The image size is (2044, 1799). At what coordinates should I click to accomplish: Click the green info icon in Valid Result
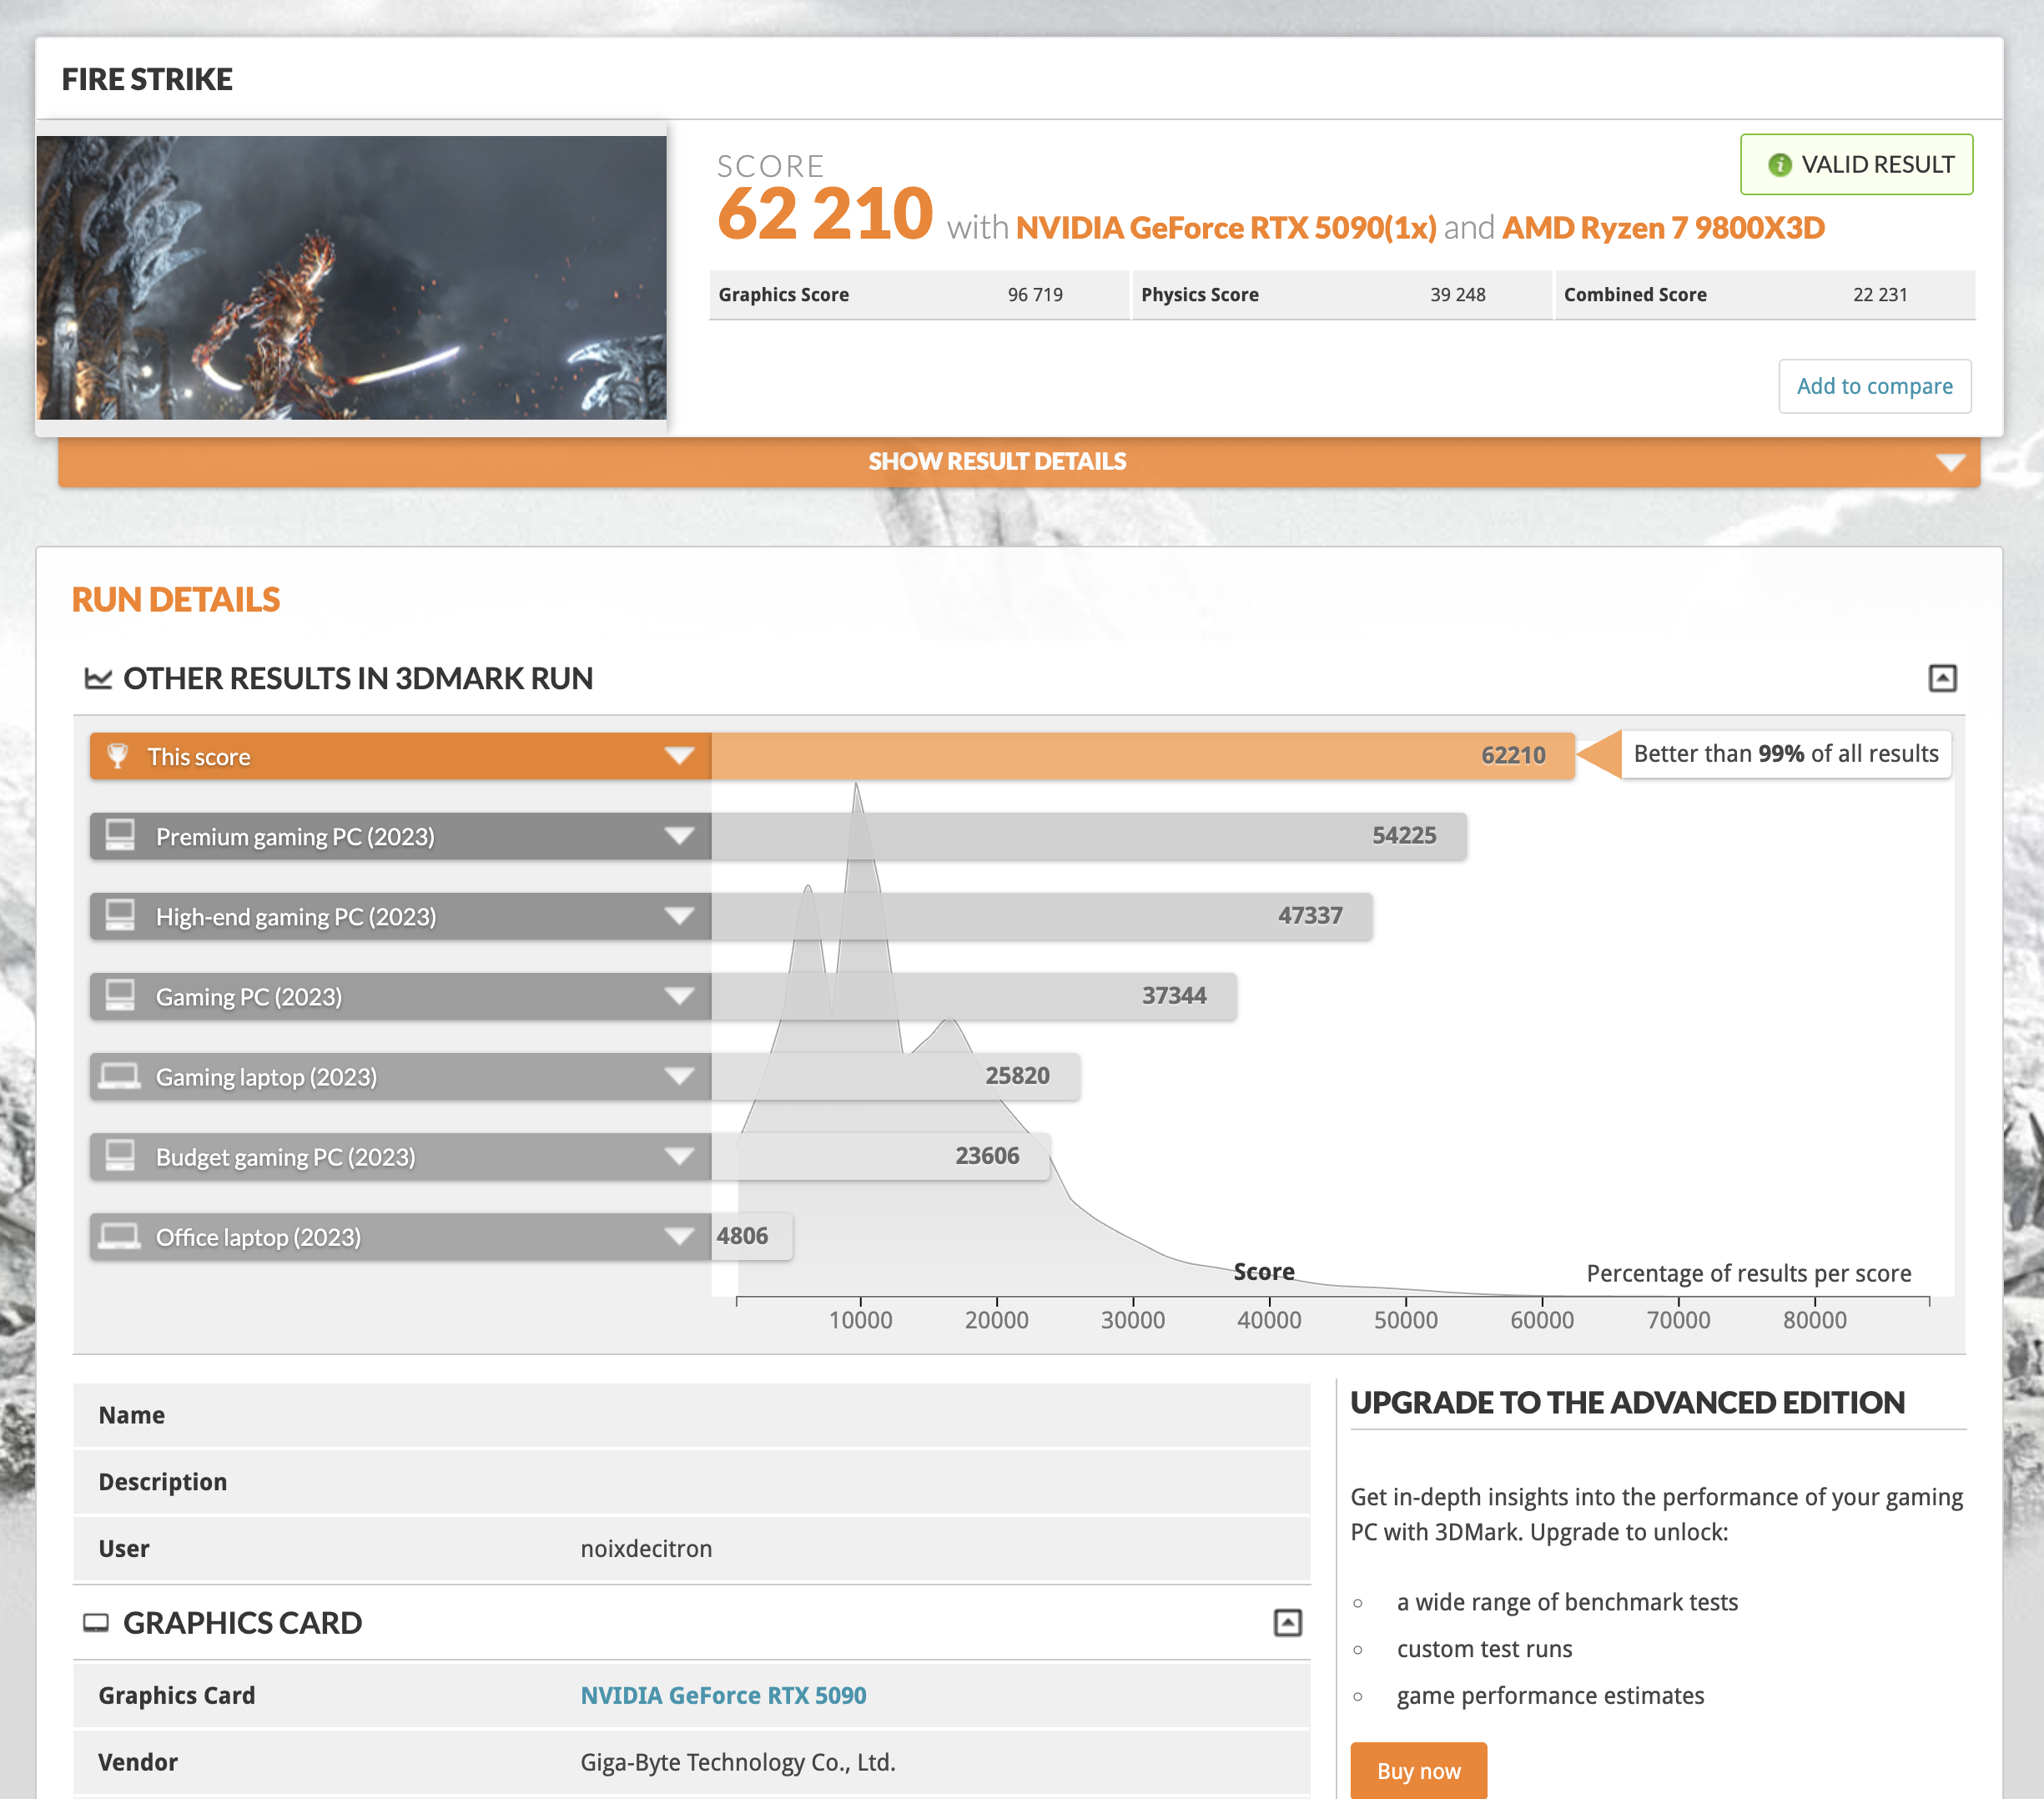1779,165
